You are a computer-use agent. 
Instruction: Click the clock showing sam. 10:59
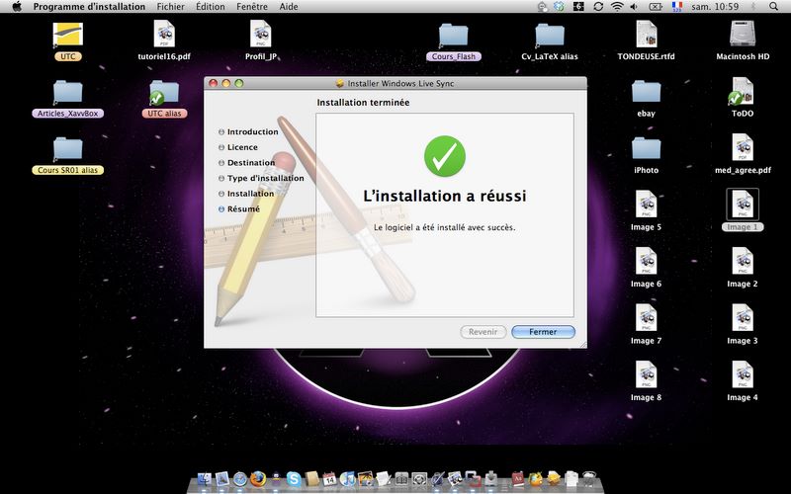[x=715, y=7]
